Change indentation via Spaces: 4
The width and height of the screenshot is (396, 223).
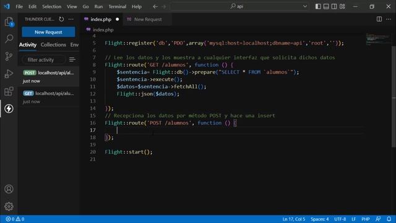coord(320,219)
